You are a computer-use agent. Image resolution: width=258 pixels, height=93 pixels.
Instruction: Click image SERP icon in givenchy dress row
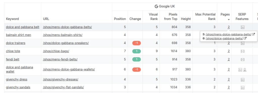click(242, 80)
